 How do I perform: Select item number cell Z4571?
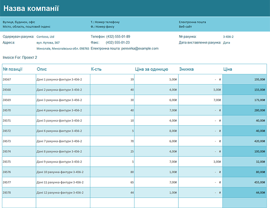19,120
